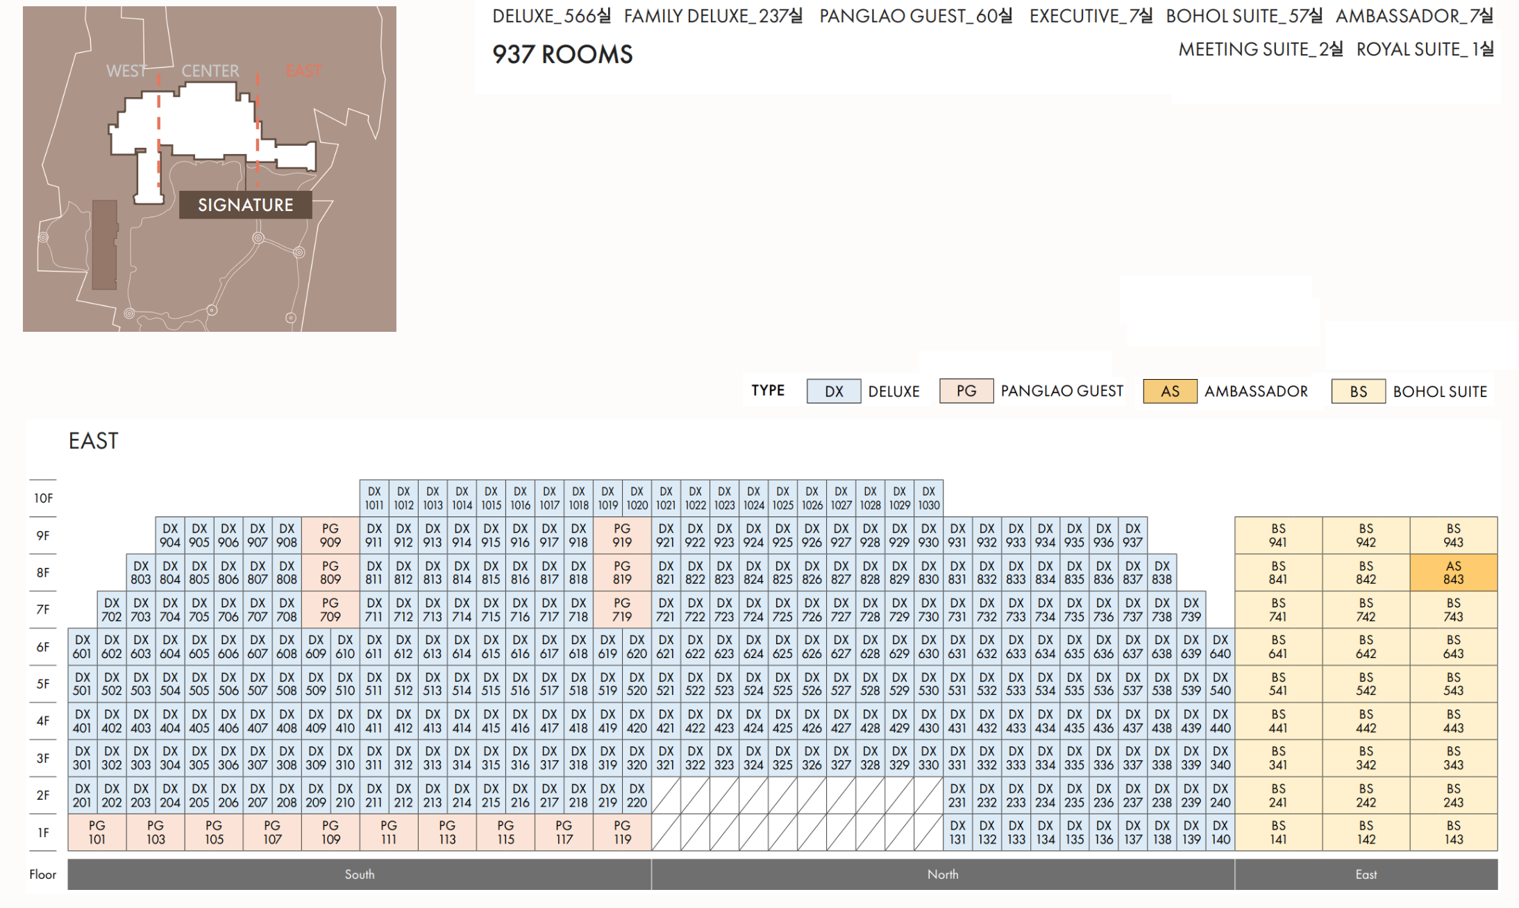The width and height of the screenshot is (1519, 908).
Task: Select room BS 143 on first floor
Action: [1453, 832]
